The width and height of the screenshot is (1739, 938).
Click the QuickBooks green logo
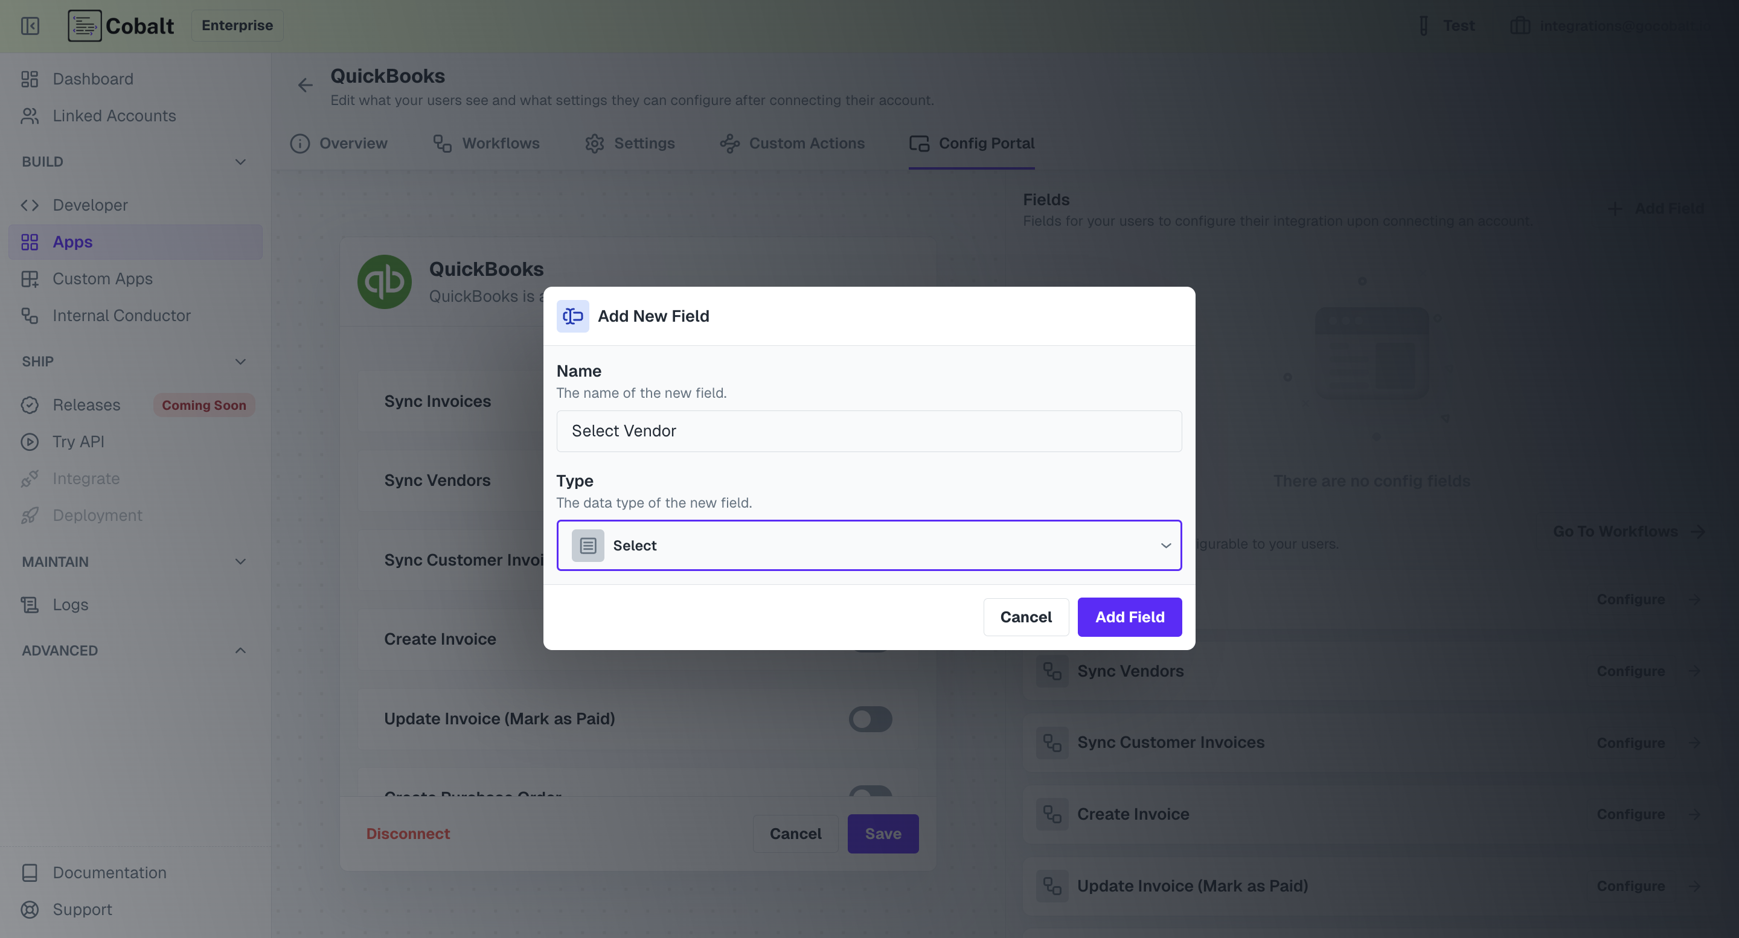[x=384, y=282]
